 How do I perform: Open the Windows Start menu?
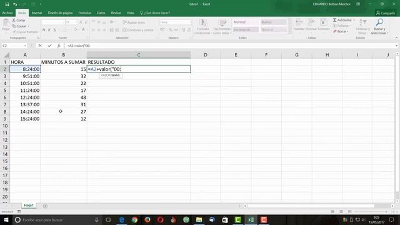pos(6,219)
